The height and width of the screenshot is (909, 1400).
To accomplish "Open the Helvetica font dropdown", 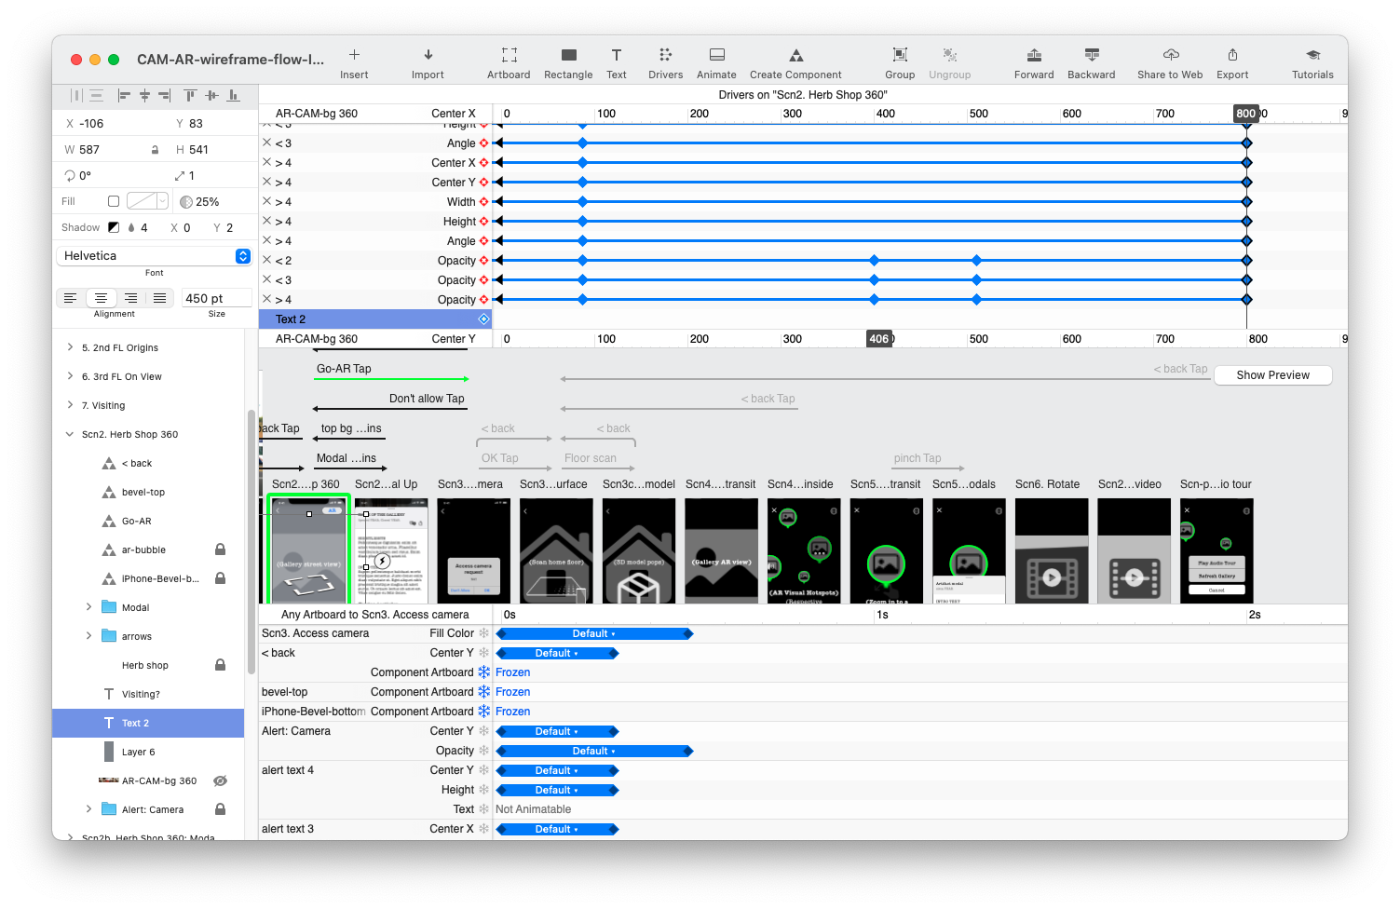I will pyautogui.click(x=243, y=256).
